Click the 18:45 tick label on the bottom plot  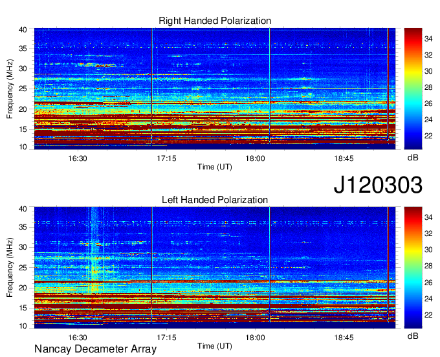[x=344, y=338]
